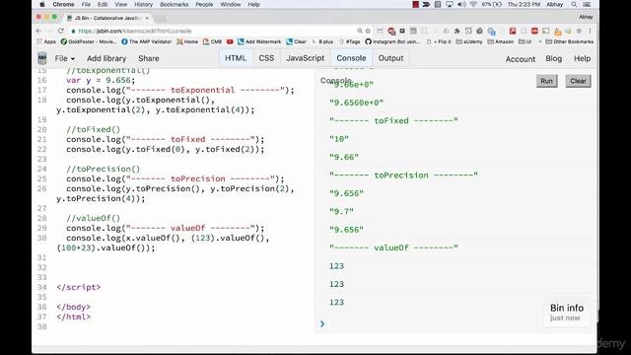Bookmark this page with star icon
Viewport: 631px width, 355px height.
(x=368, y=31)
